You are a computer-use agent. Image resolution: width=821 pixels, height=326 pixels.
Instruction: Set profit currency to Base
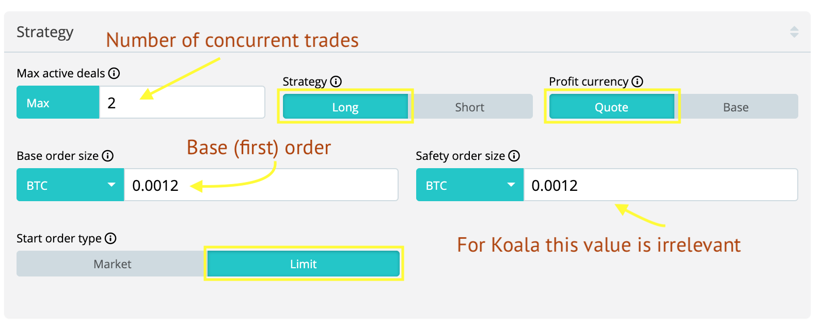[736, 107]
